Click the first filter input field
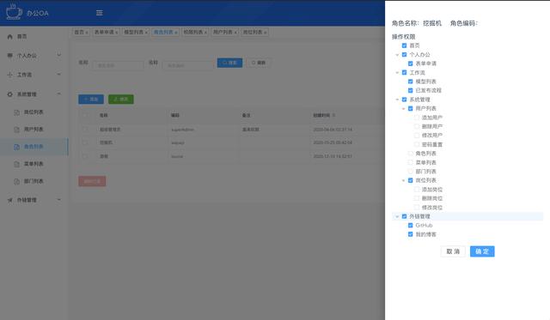The width and height of the screenshot is (550, 320). tap(118, 65)
